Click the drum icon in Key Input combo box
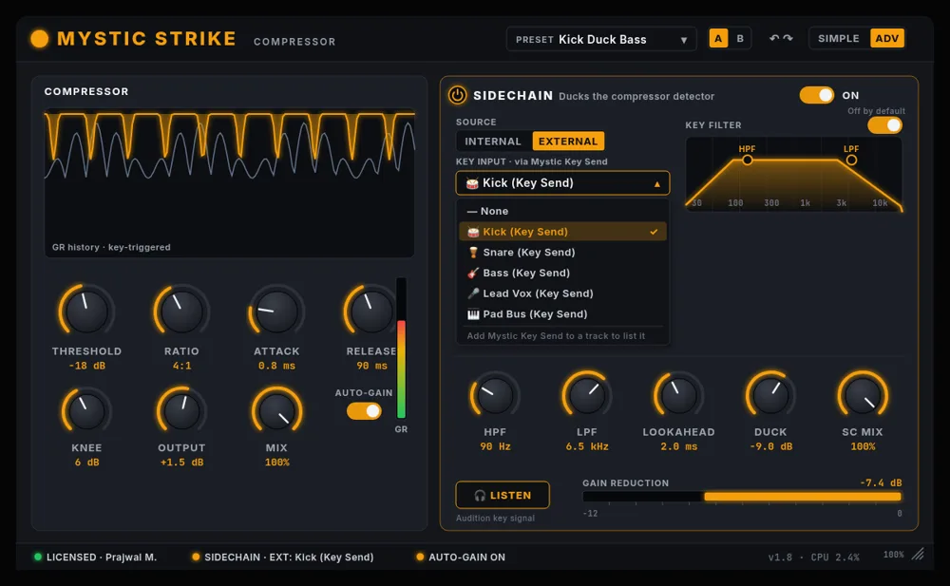Viewport: 950px width, 586px height. (472, 183)
